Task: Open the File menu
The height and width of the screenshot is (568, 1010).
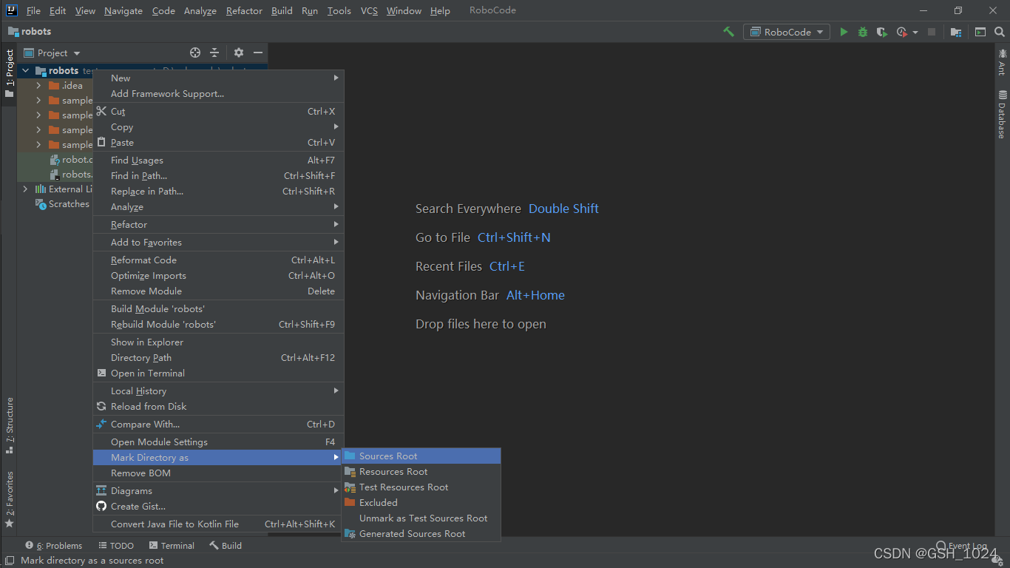Action: pyautogui.click(x=33, y=11)
